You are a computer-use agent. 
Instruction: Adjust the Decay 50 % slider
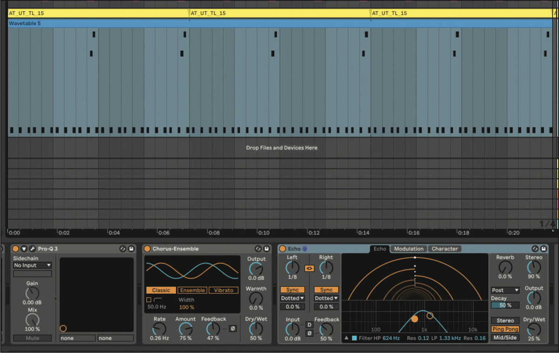[x=505, y=305]
